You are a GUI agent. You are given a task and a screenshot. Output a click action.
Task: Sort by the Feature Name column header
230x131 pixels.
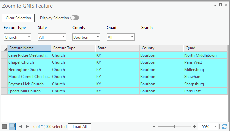[29, 48]
